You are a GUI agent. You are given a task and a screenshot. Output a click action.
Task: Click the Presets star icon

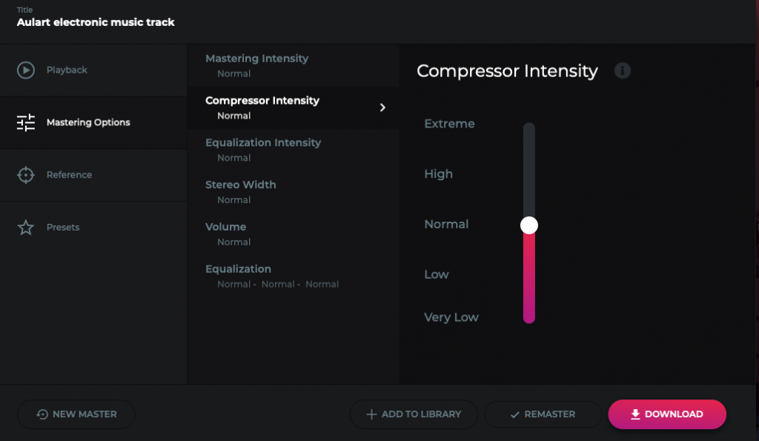tap(24, 227)
